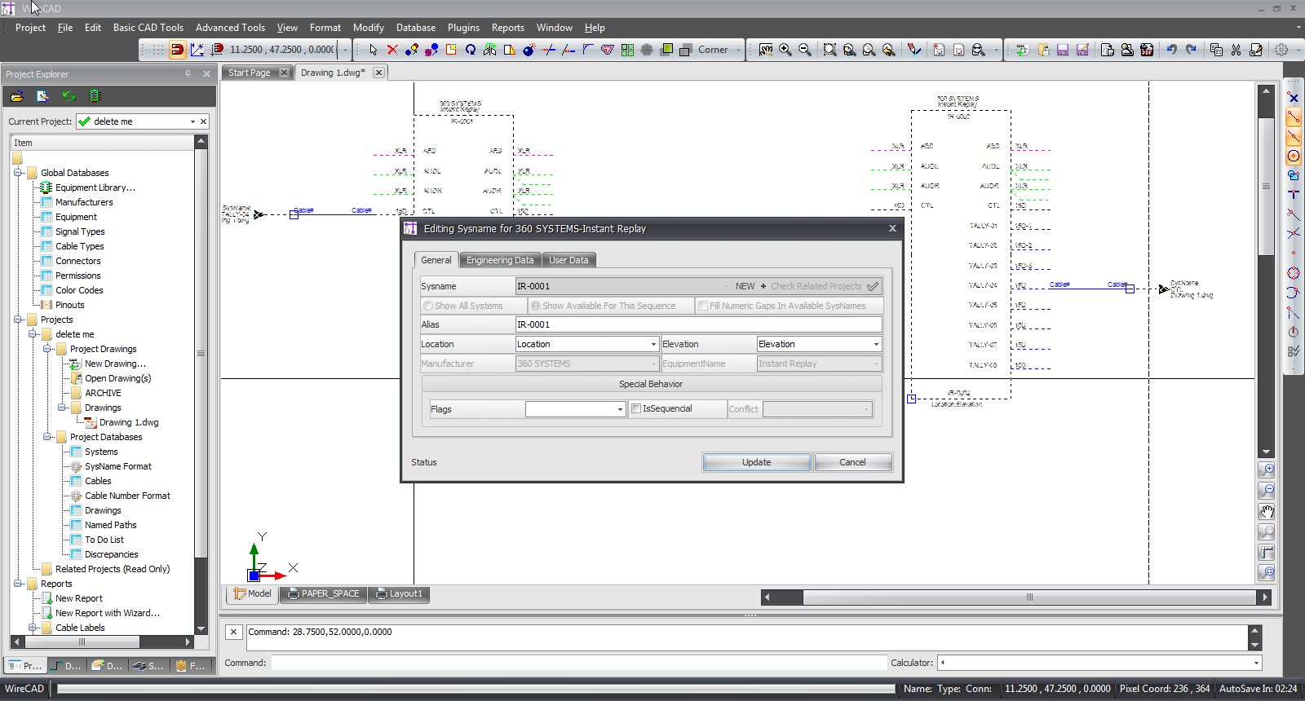1305x701 pixels.
Task: Click the Export to PDF icon
Action: [1147, 50]
